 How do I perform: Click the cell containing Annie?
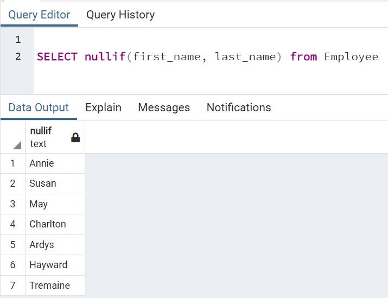point(54,163)
